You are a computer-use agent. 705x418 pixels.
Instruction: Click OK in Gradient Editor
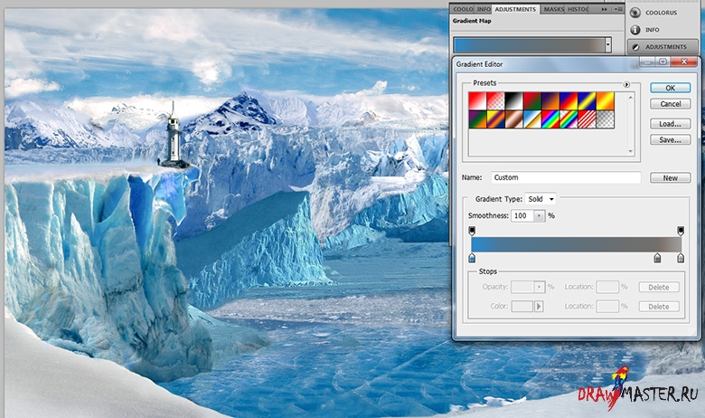670,88
